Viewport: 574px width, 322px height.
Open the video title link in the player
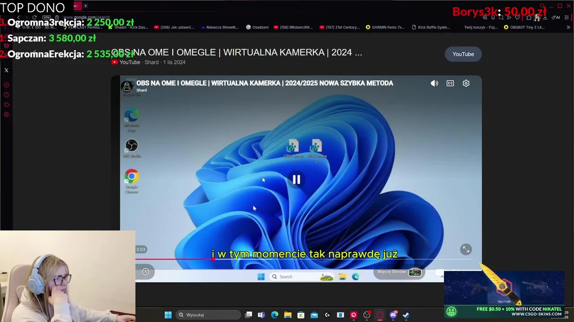tap(265, 83)
